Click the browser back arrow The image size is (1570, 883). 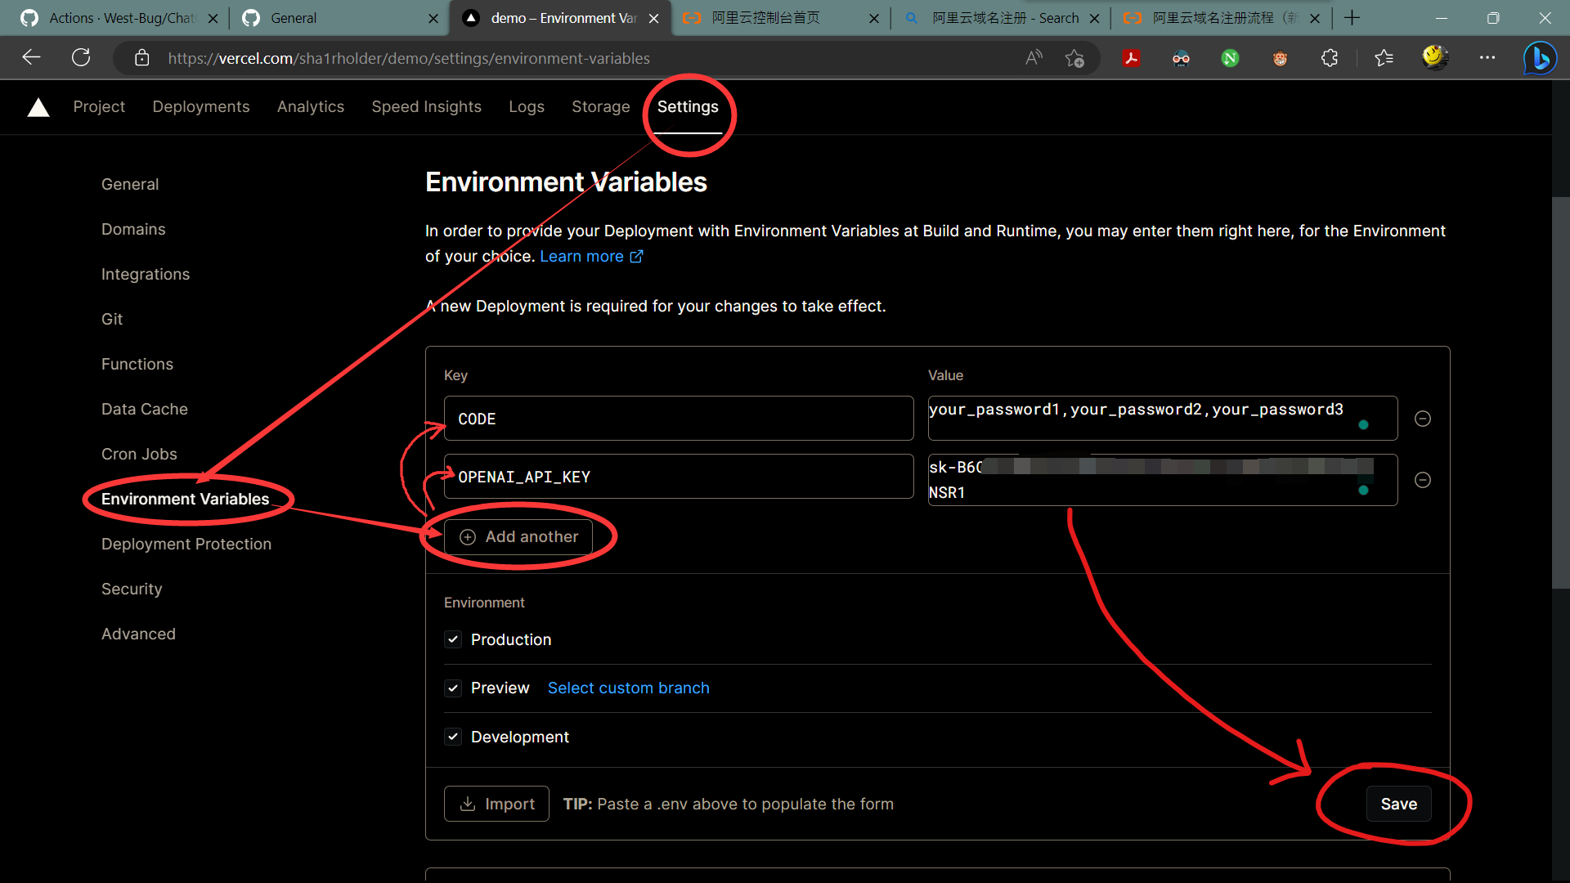(x=31, y=58)
